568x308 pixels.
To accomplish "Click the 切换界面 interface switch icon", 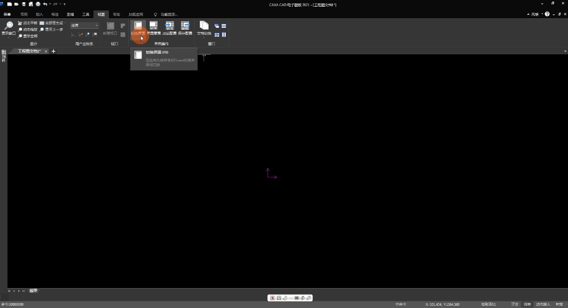I will 138,29.
